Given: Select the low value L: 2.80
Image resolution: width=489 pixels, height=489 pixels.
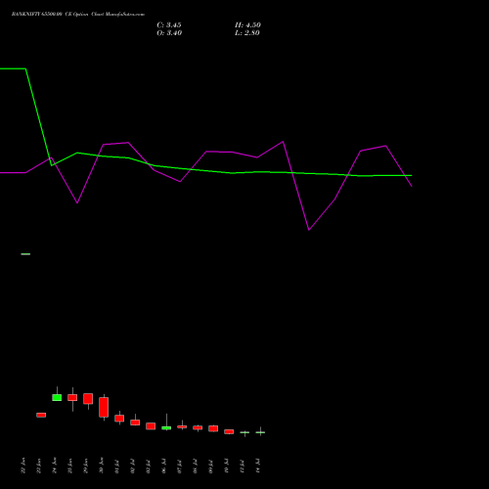Looking at the screenshot, I should [x=247, y=33].
